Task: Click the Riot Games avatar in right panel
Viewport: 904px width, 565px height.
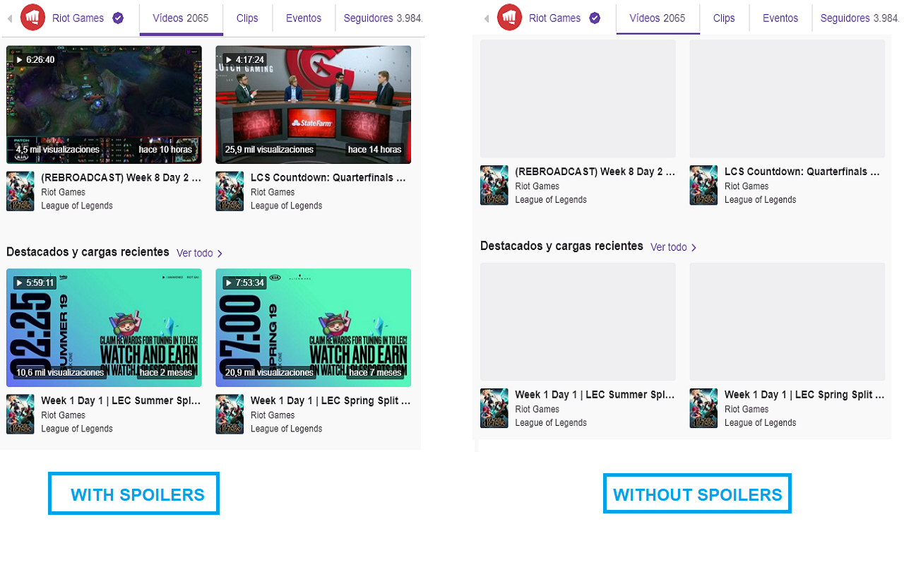Action: 509,17
